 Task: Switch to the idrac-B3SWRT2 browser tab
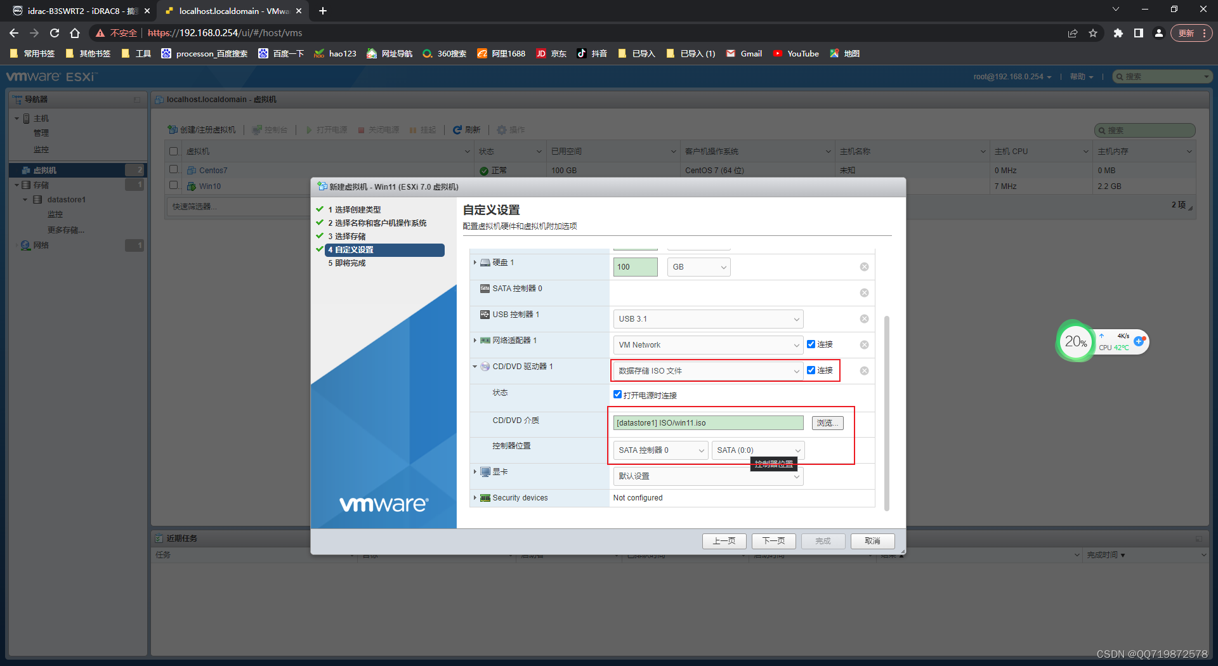(x=79, y=11)
